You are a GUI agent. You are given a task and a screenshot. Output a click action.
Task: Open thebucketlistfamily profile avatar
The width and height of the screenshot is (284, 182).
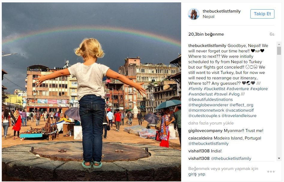coord(194,14)
